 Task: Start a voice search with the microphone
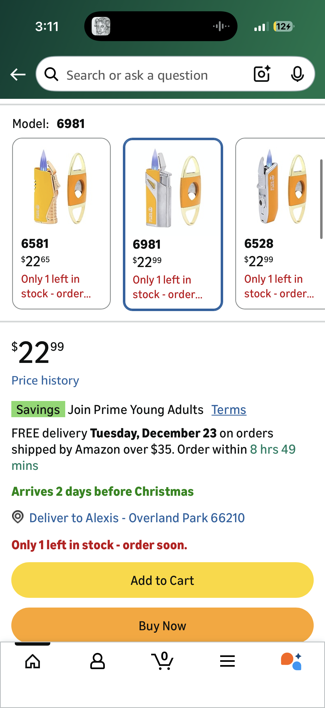click(297, 74)
